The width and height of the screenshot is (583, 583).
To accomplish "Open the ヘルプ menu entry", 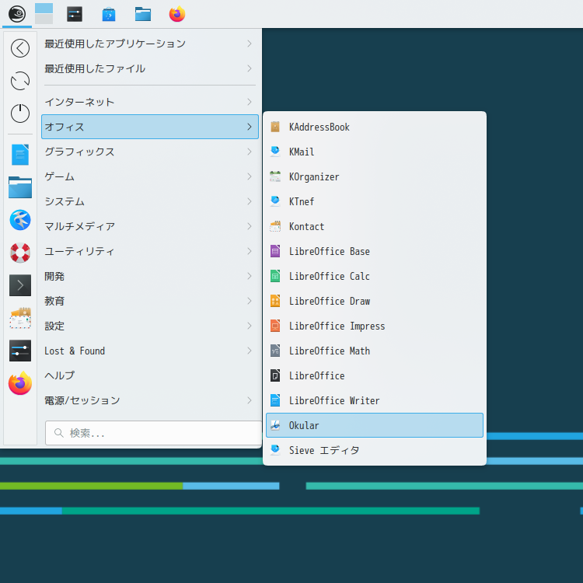I will point(150,375).
